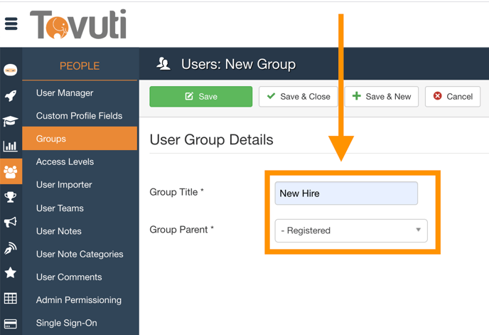Click the Save & New button
489x335 pixels.
pyautogui.click(x=382, y=97)
